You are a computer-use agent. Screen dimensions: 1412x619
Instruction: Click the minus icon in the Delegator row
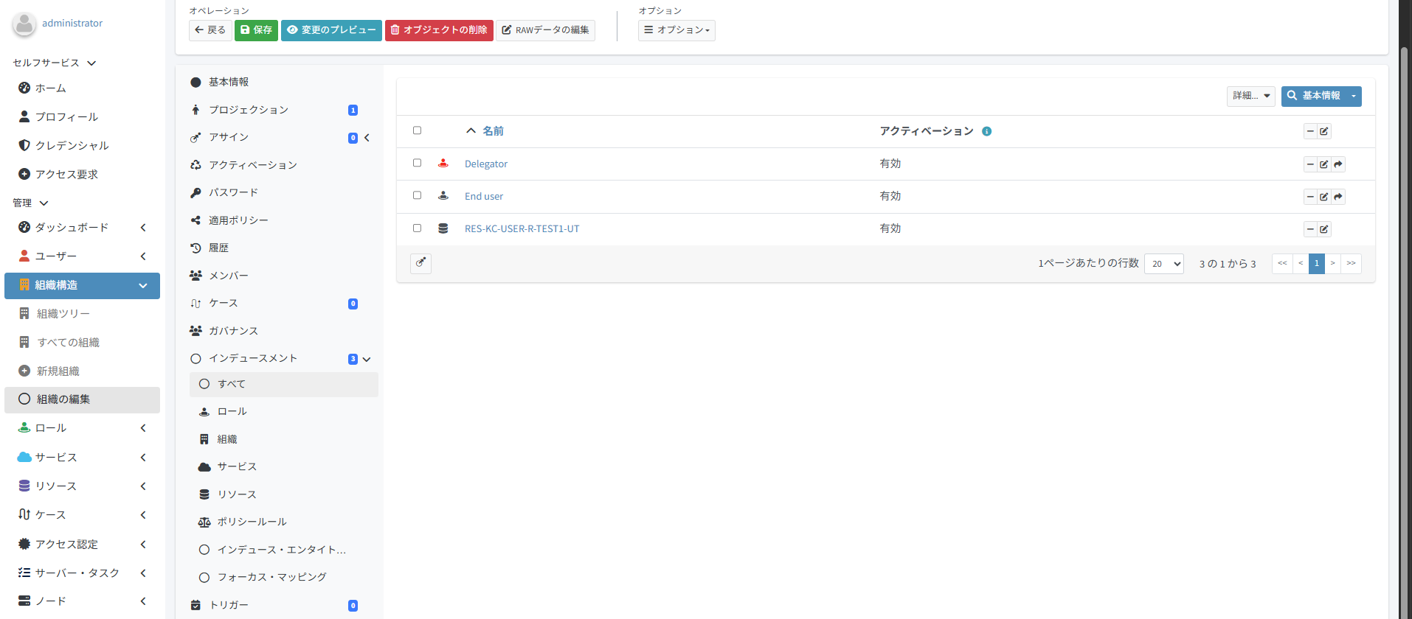pos(1310,164)
